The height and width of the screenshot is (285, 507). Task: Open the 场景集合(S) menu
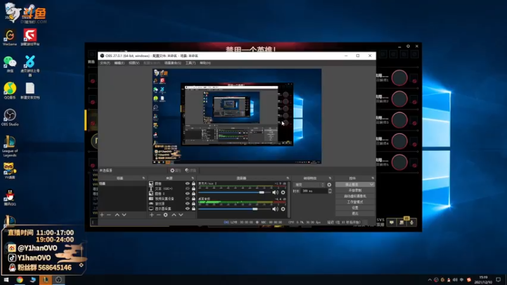coord(172,63)
